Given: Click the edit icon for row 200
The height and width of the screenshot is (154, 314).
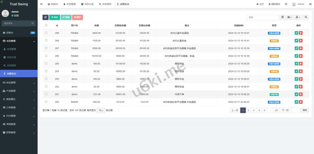Looking at the screenshot, I should click(x=296, y=102).
